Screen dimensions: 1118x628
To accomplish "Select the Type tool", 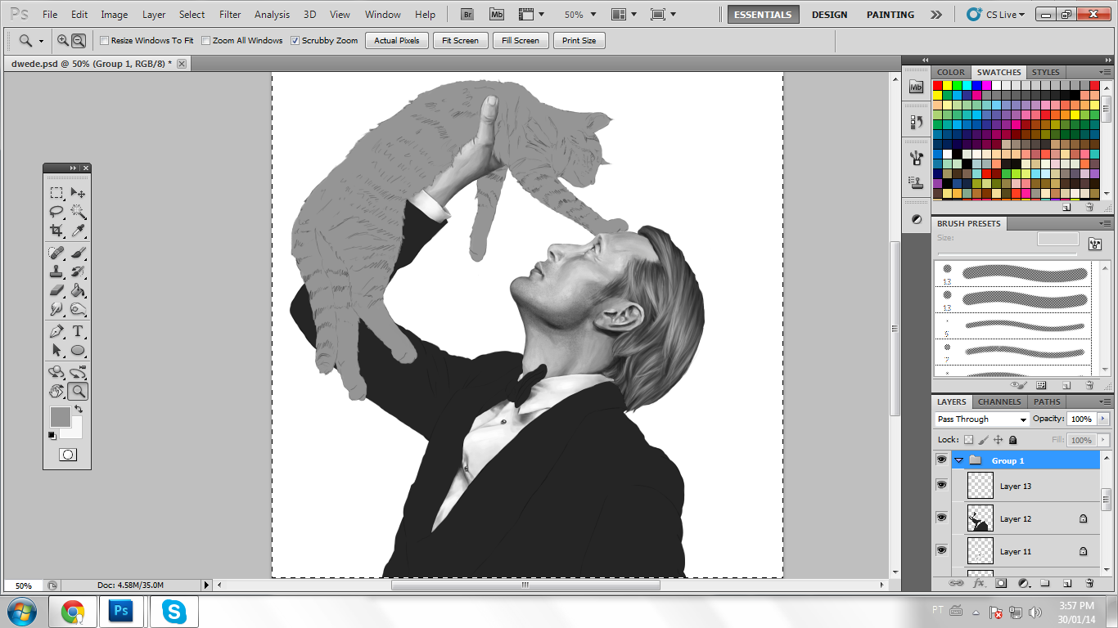I will tap(78, 331).
